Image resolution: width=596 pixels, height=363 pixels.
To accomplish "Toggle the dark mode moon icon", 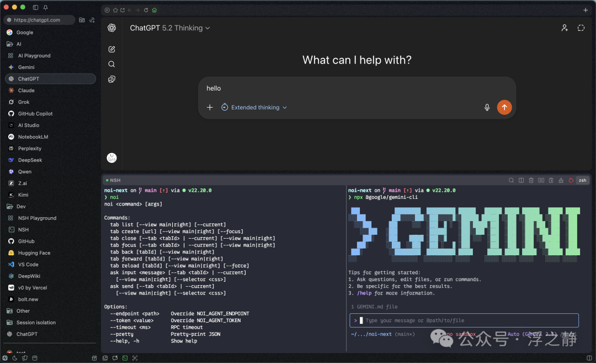I will click(15, 358).
